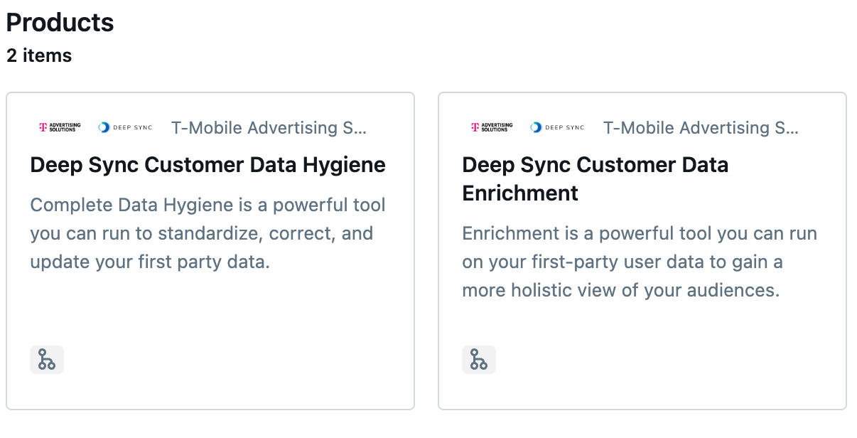
Task: Click truncated T-Mobile Advertising provider name on Hygiene card
Action: (x=269, y=128)
